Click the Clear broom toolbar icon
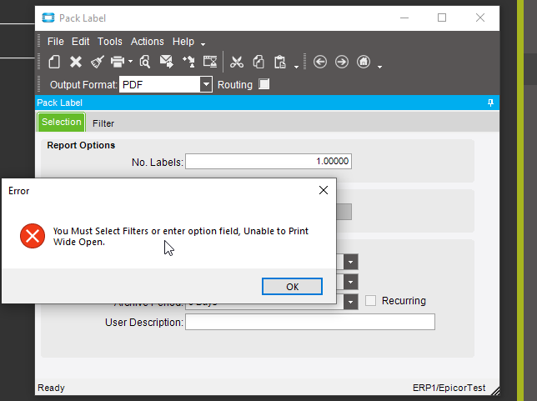The height and width of the screenshot is (401, 537). click(98, 62)
